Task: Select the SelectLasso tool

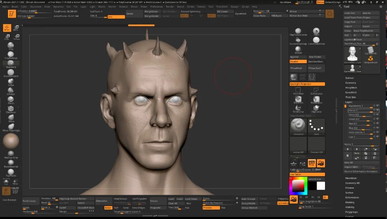Action: (x=316, y=91)
